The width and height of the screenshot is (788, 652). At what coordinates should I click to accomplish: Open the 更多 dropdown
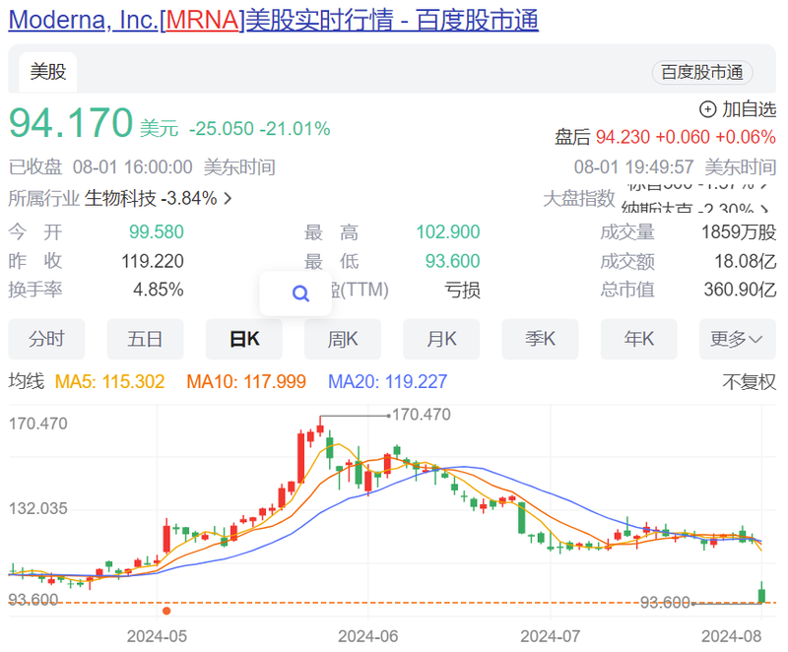737,339
